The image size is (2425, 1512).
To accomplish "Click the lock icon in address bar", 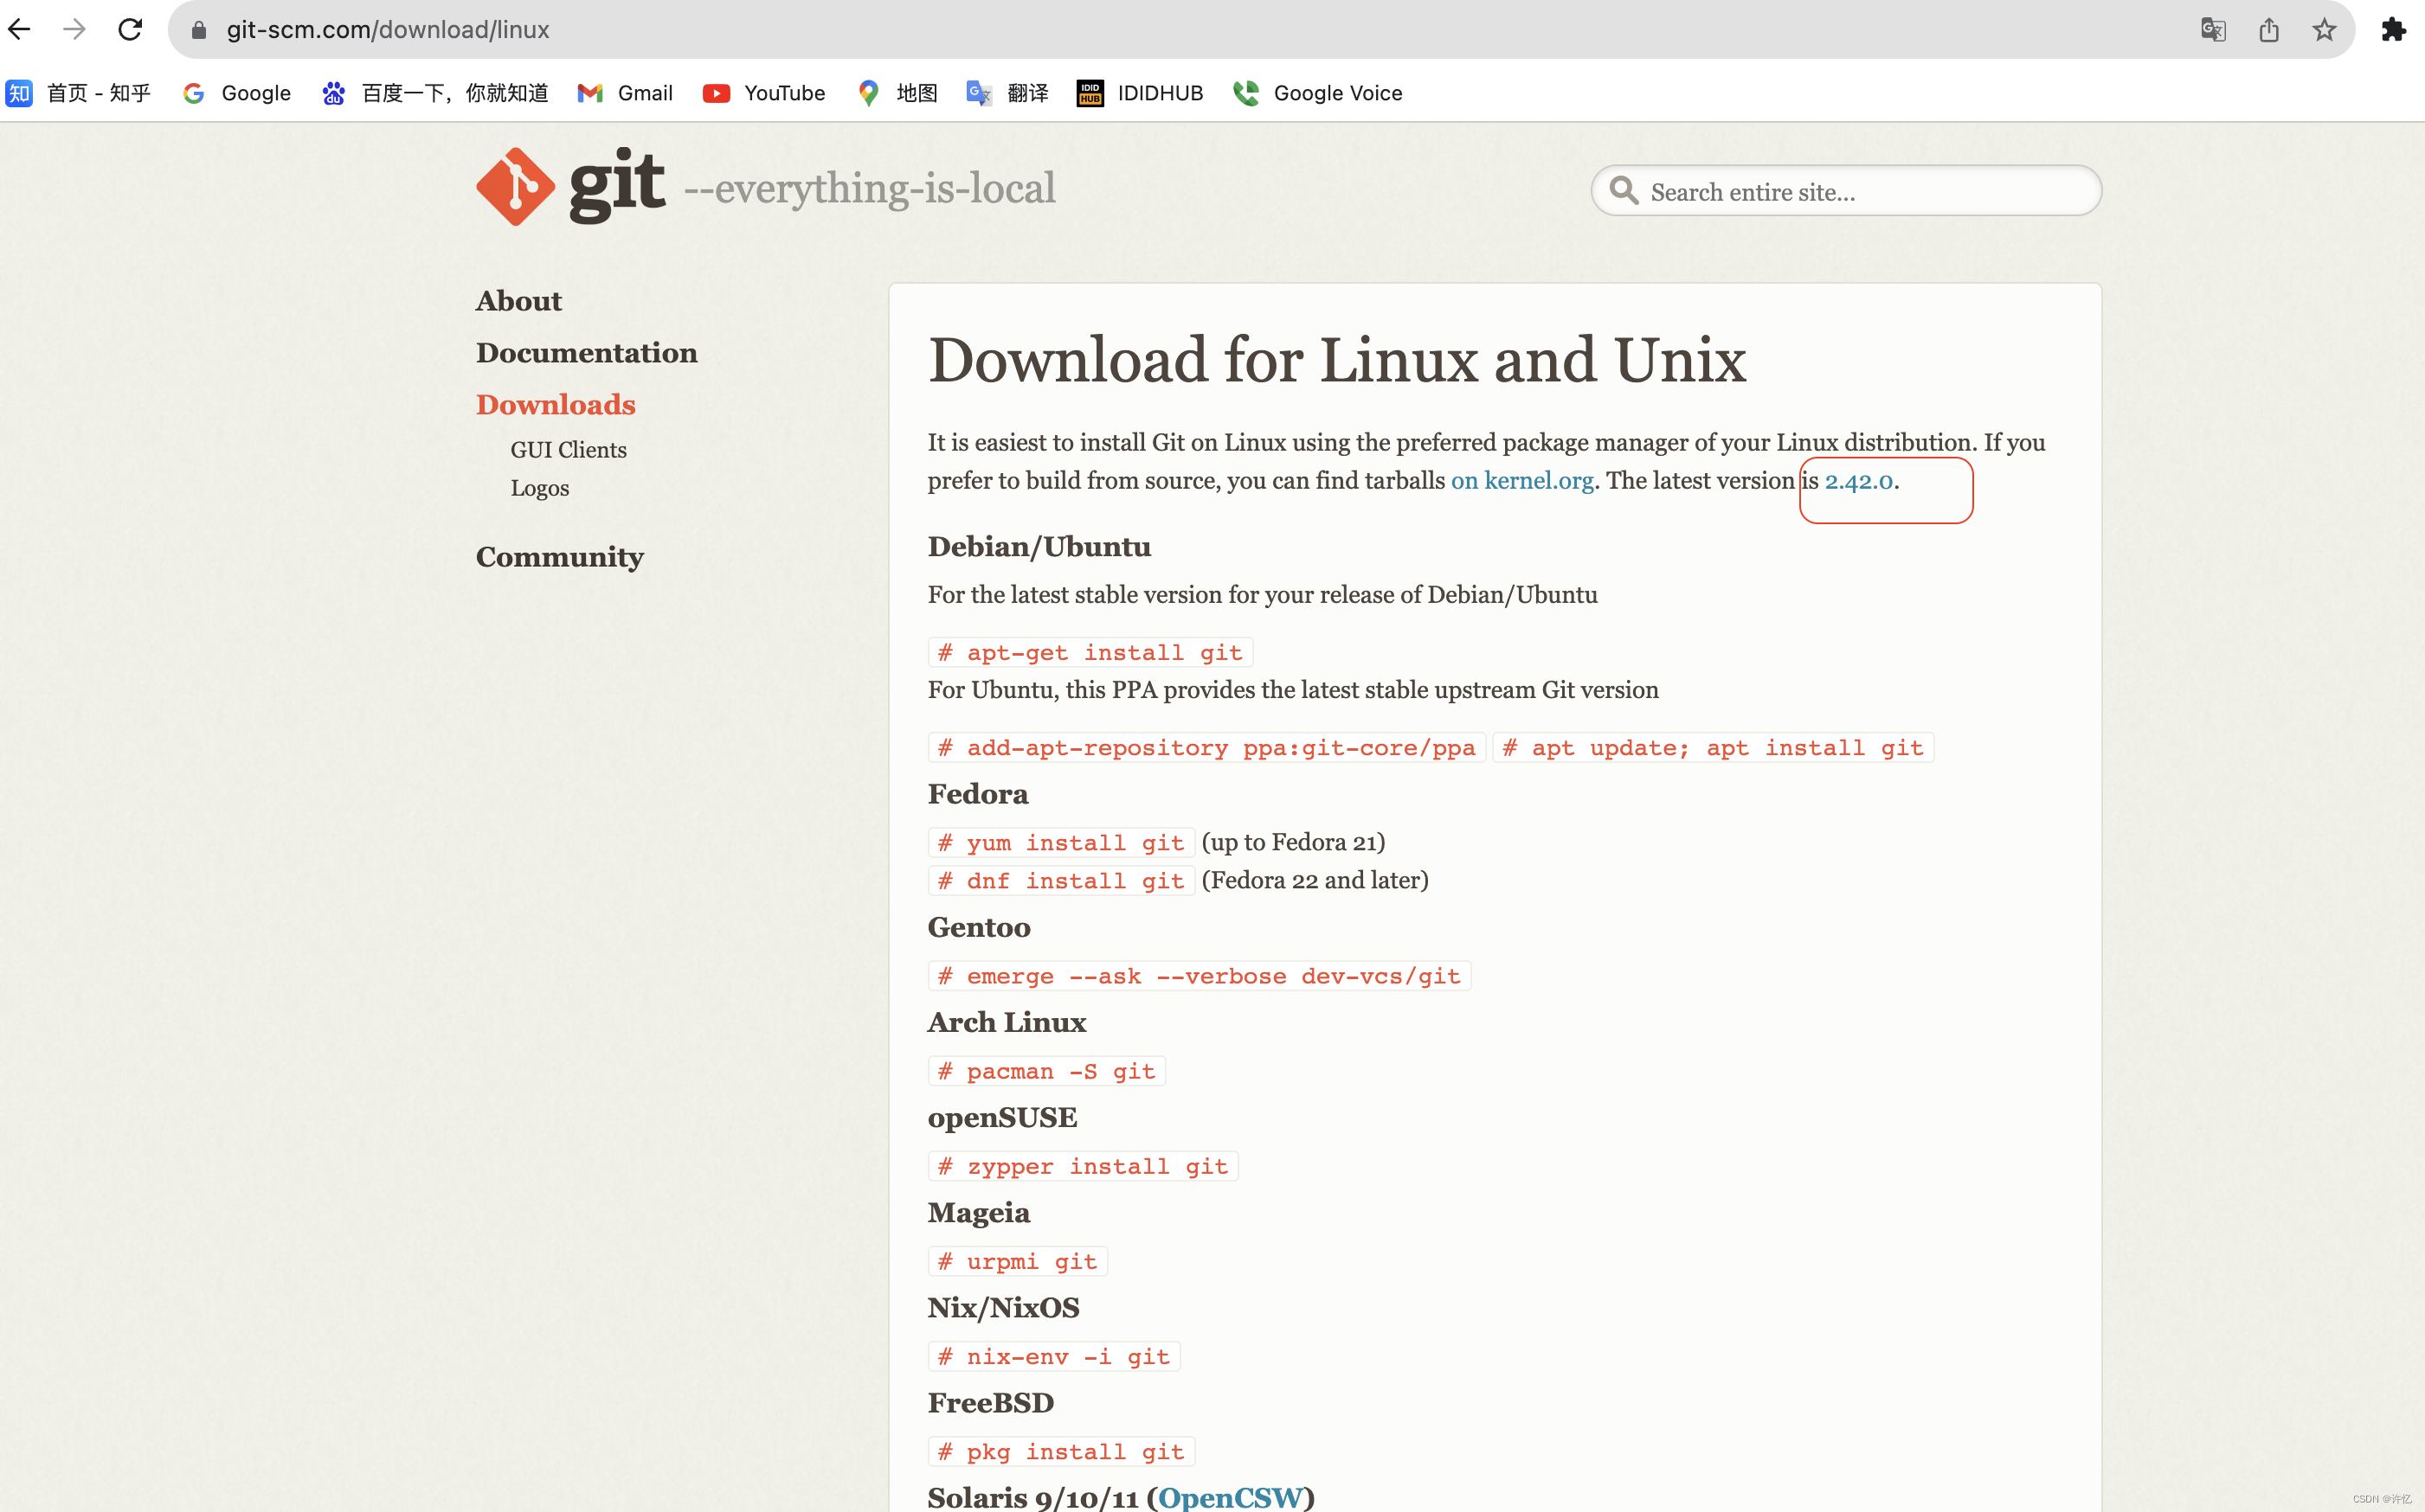I will tap(198, 30).
